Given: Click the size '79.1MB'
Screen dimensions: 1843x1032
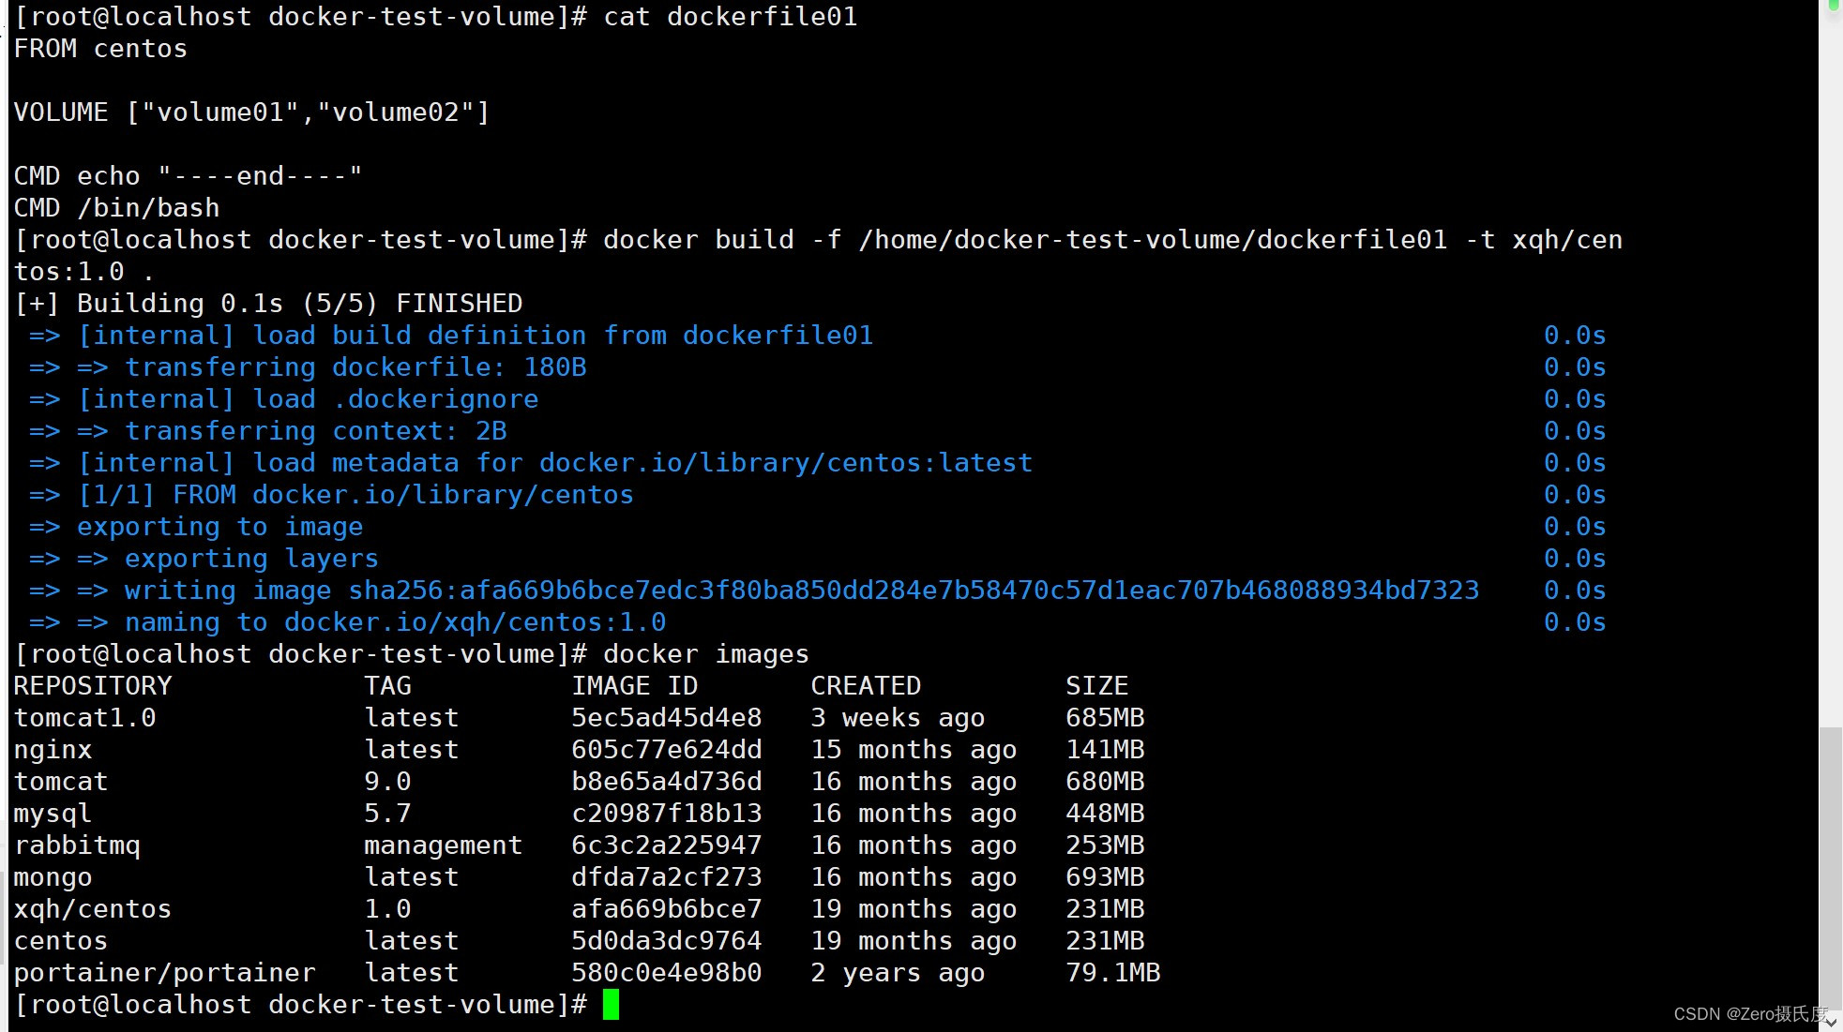Looking at the screenshot, I should (x=1113, y=973).
